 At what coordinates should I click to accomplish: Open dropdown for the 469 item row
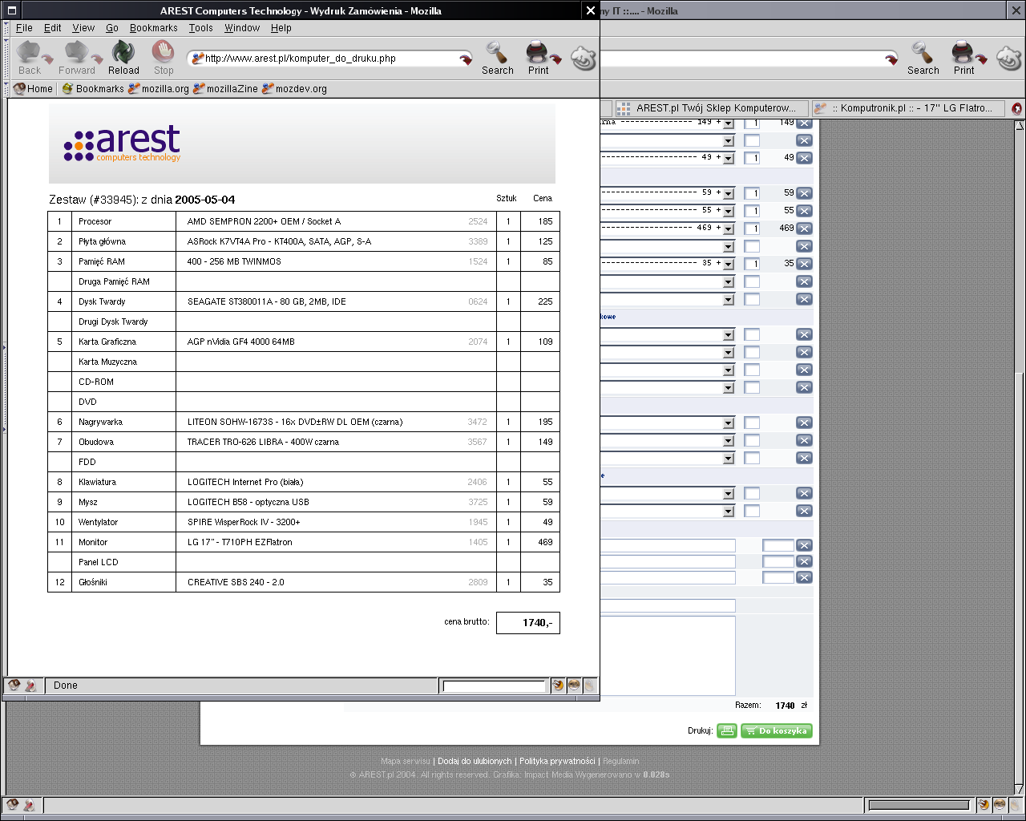[728, 229]
